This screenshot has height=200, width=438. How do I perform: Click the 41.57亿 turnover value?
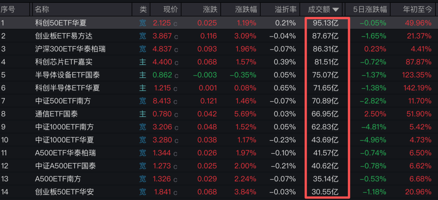326,153
